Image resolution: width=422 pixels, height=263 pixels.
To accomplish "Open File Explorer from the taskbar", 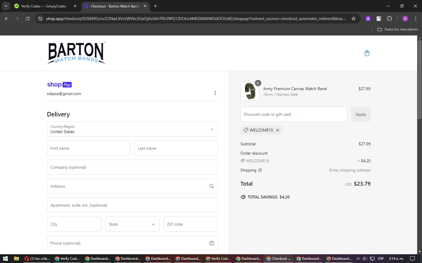I will [16, 259].
